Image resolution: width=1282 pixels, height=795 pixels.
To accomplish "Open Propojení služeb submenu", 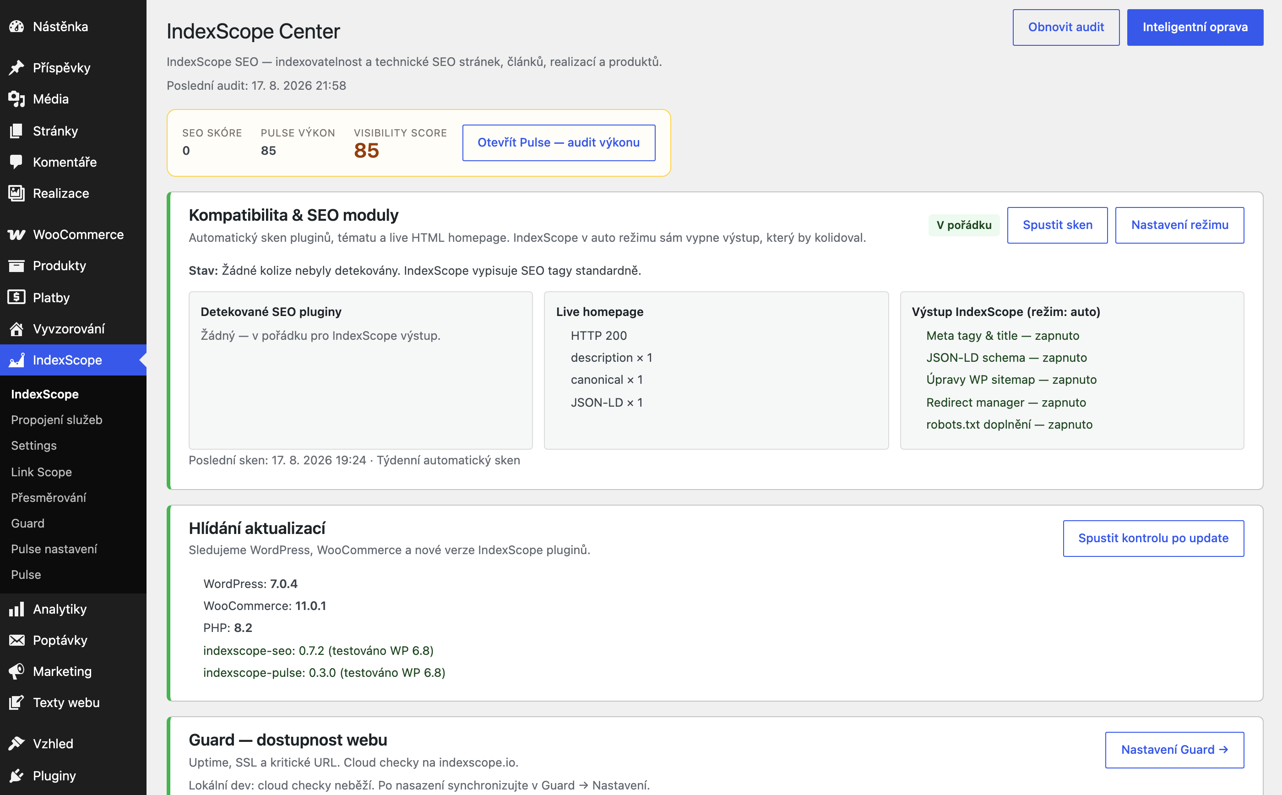I will (57, 419).
